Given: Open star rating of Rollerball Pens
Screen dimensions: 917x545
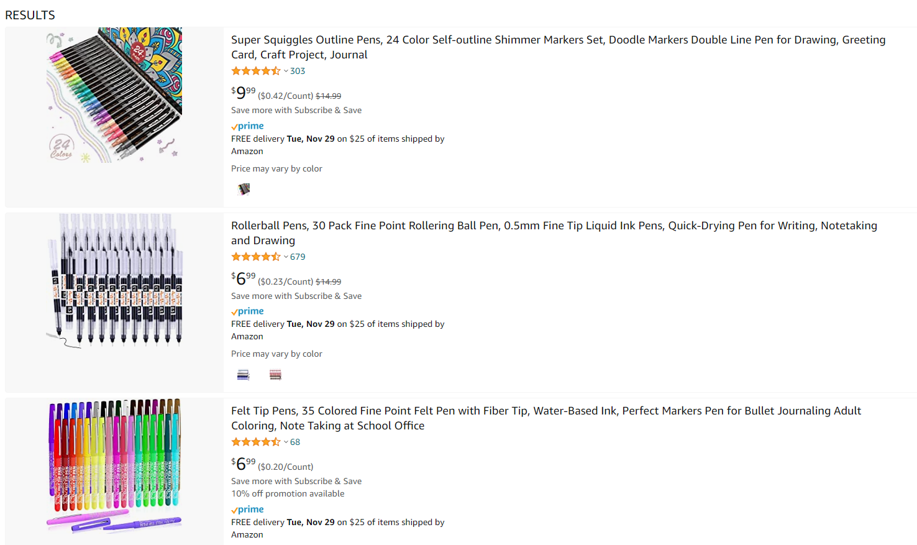Looking at the screenshot, I should point(256,257).
